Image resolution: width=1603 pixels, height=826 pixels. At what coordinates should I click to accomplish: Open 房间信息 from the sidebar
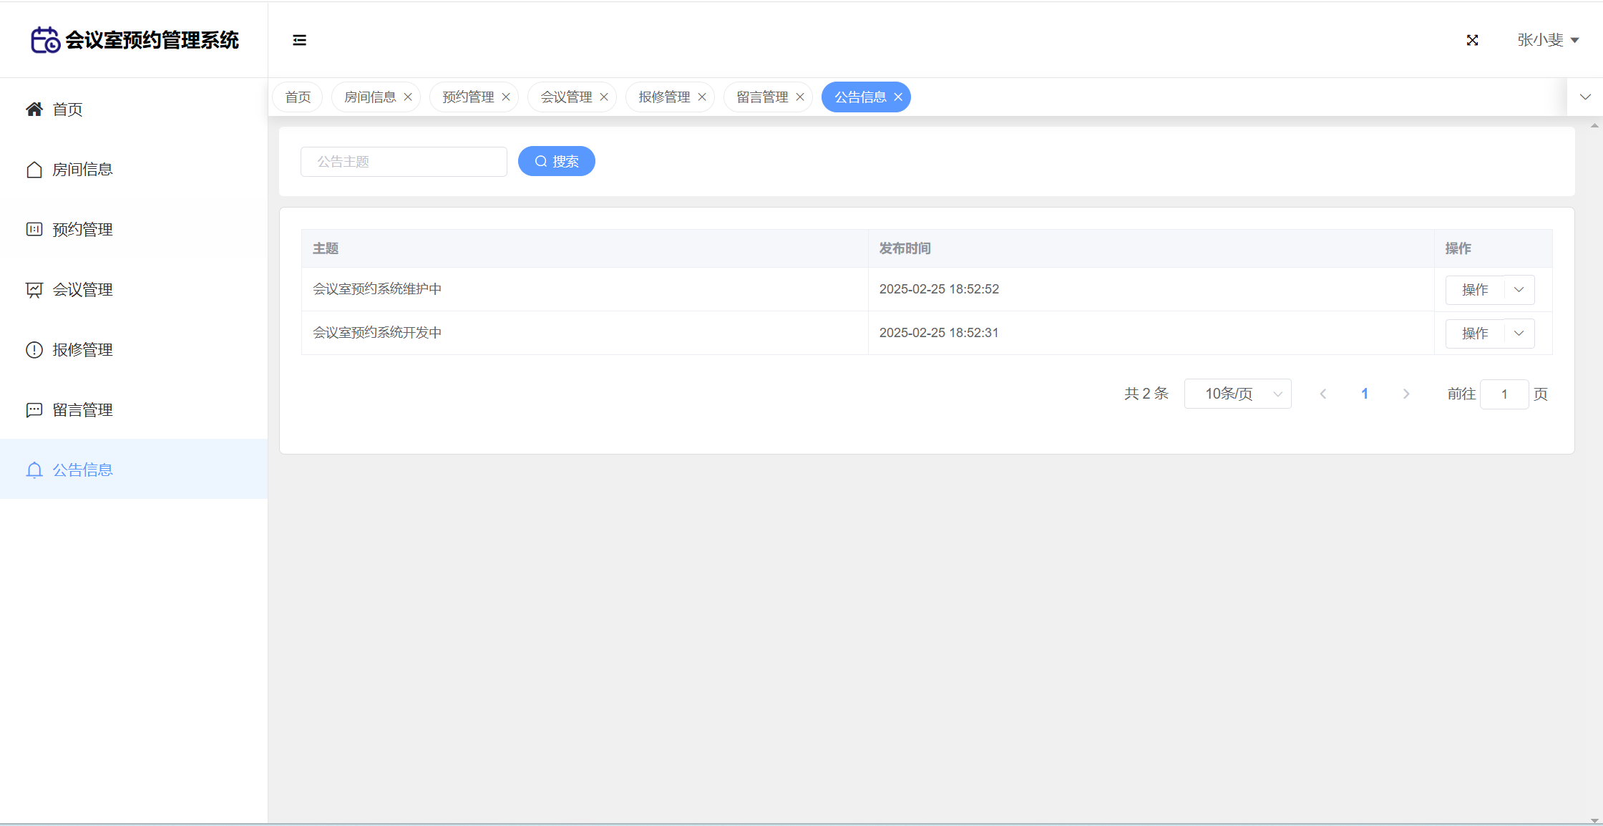(x=82, y=170)
